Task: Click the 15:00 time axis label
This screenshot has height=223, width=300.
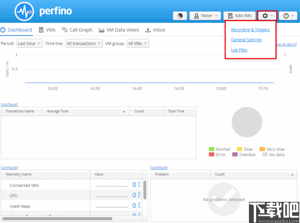Action: point(221,88)
